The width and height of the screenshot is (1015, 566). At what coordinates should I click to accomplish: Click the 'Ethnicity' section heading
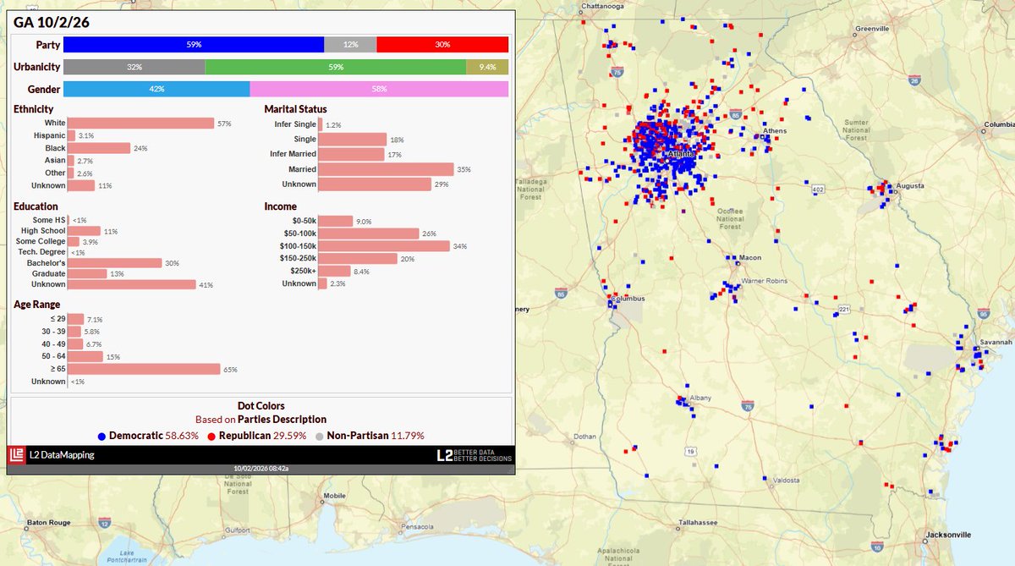33,109
